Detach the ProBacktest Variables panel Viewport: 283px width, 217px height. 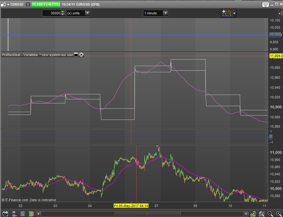point(76,55)
